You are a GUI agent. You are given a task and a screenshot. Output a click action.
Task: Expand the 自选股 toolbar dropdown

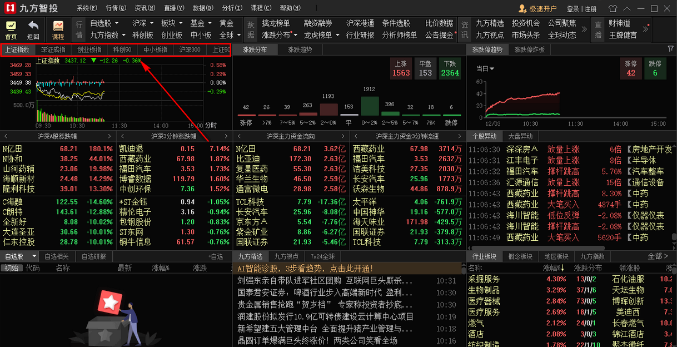116,23
